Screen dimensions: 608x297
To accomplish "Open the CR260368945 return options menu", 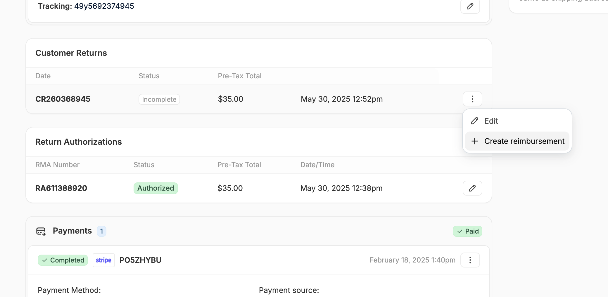I will tap(472, 99).
